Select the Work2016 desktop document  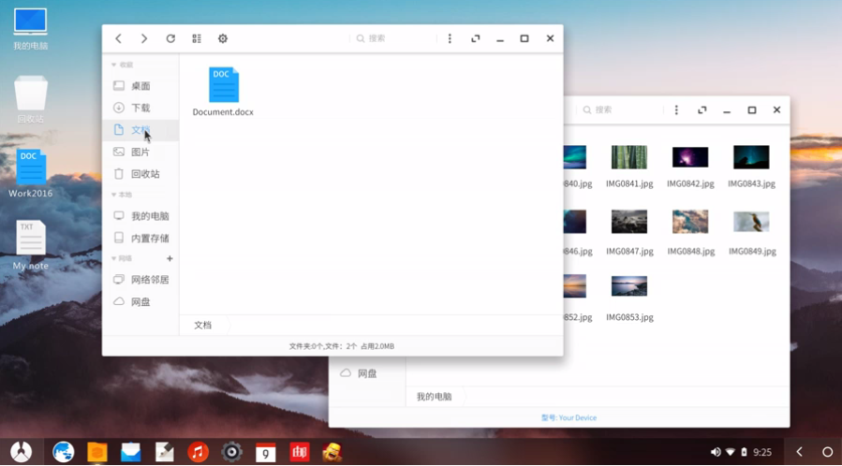point(31,174)
